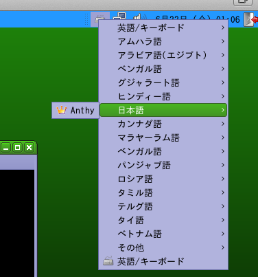This screenshot has height=277, width=258.
Task: Click keyboard icon next to bottom 英語/キーボード
Action: (108, 261)
